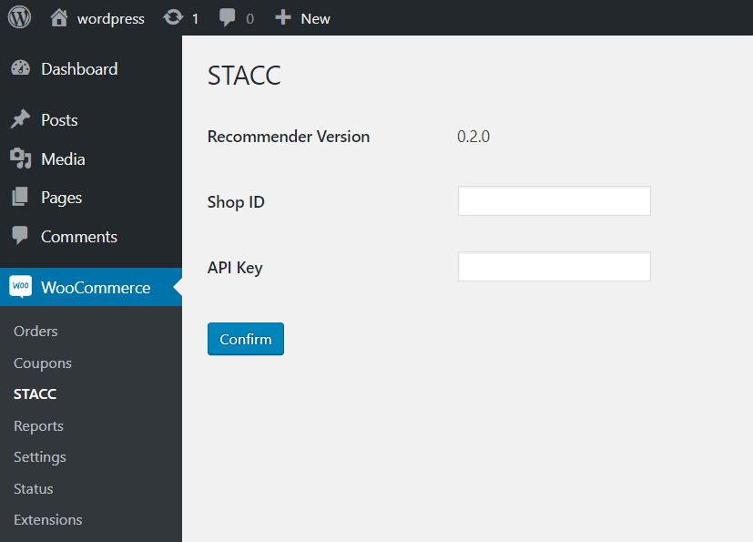Click the WooCommerce Woo logo icon

(x=21, y=287)
